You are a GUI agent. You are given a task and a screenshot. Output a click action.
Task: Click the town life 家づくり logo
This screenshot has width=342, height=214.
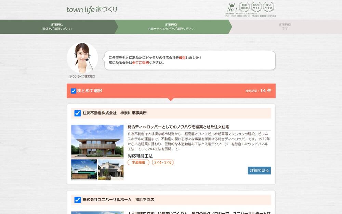click(91, 10)
